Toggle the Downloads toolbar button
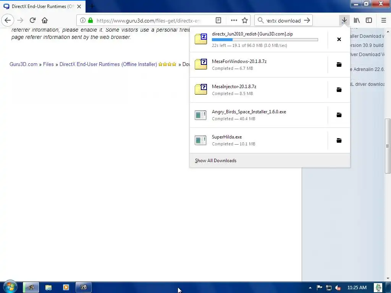The height and width of the screenshot is (293, 391). click(344, 21)
